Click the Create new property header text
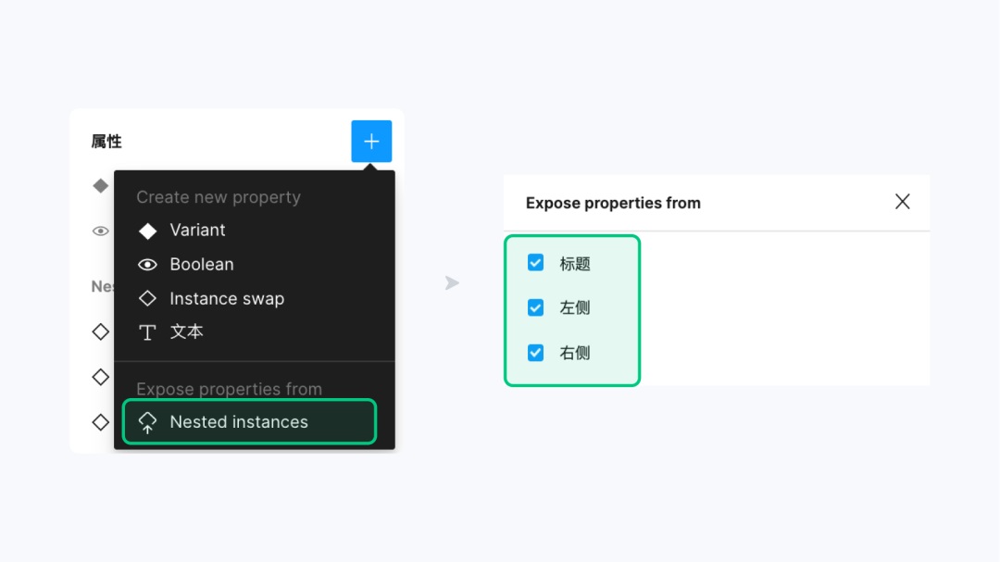Viewport: 1000px width, 562px height. pyautogui.click(x=219, y=197)
